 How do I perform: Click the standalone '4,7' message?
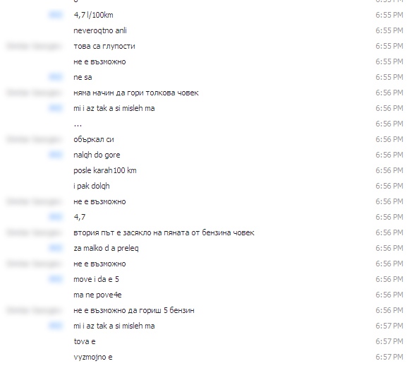coord(79,217)
